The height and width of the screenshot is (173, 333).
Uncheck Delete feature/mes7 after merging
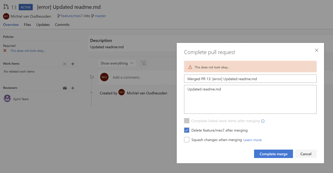(187, 130)
